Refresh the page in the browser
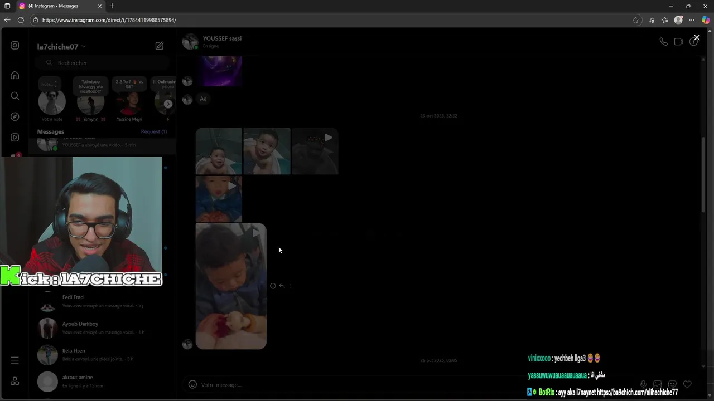714x401 pixels. point(21,20)
